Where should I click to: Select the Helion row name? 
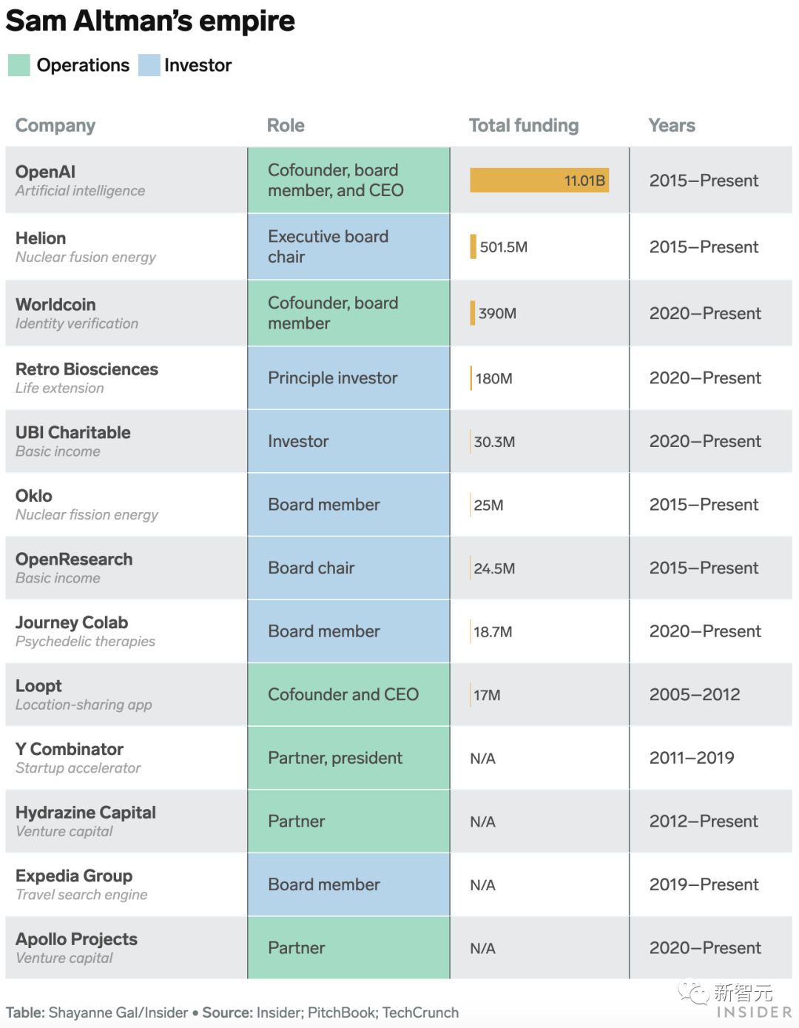41,238
